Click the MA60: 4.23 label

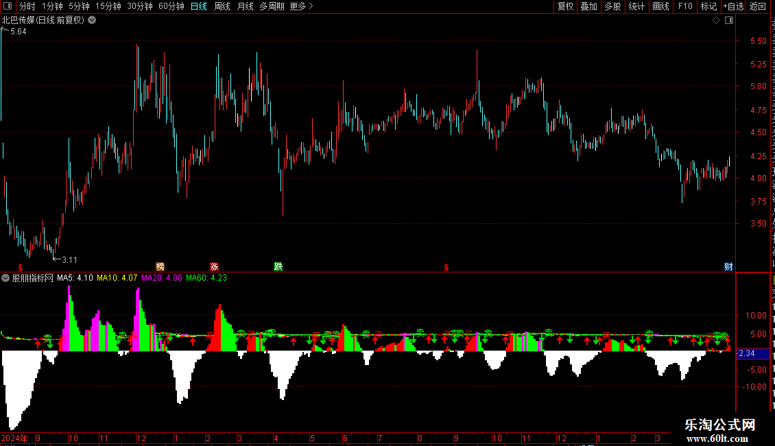tap(206, 278)
